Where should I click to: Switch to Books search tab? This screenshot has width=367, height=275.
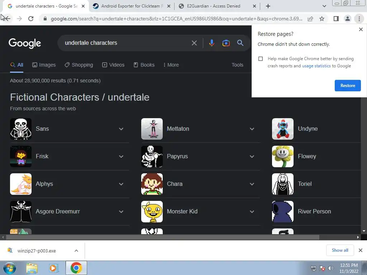click(x=144, y=65)
